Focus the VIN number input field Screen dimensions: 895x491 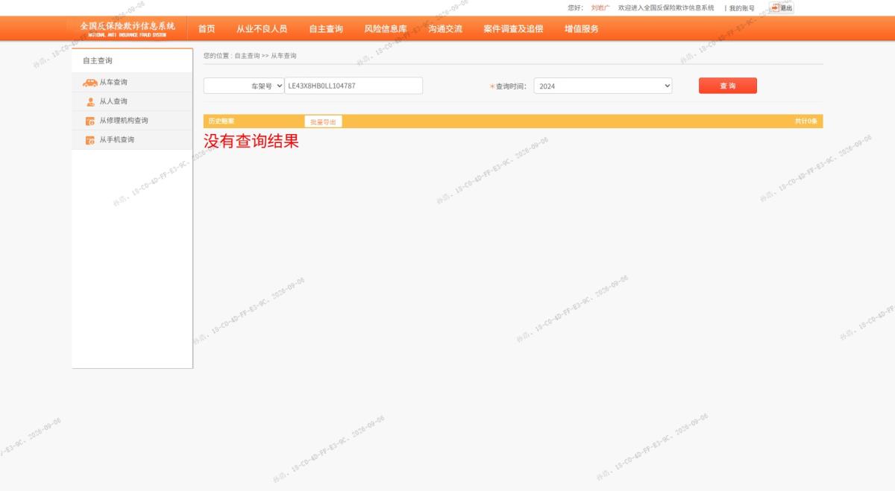[354, 86]
